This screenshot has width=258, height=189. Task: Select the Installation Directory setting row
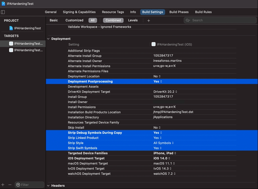pyautogui.click(x=83, y=117)
